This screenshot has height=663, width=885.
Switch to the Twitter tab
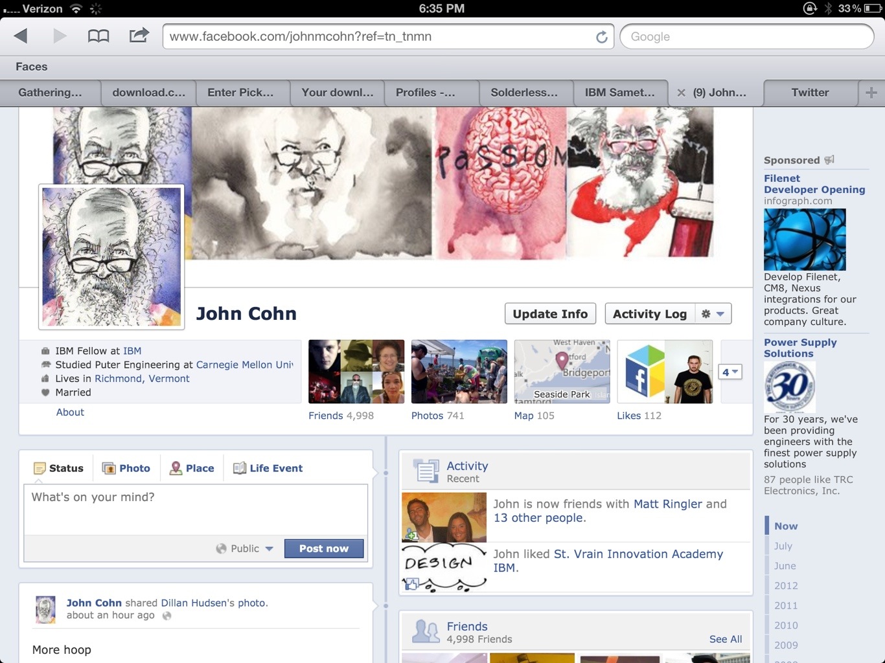(810, 93)
